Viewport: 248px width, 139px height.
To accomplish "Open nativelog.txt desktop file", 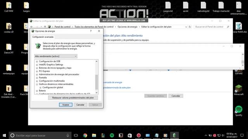I will click(x=203, y=7).
